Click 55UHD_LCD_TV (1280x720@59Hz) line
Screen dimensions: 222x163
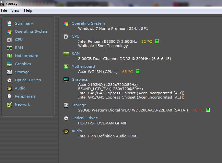[x=111, y=89]
